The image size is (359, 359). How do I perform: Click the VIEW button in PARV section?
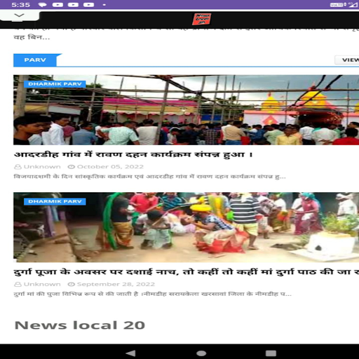[347, 60]
